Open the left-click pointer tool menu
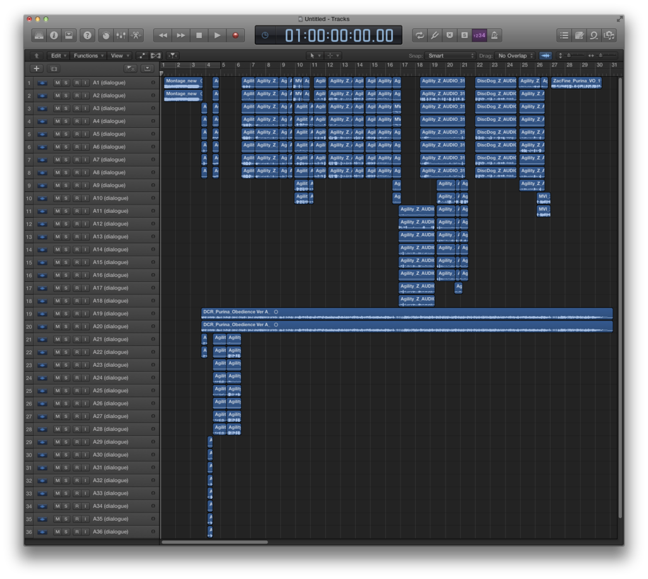This screenshot has height=579, width=648. (x=315, y=56)
